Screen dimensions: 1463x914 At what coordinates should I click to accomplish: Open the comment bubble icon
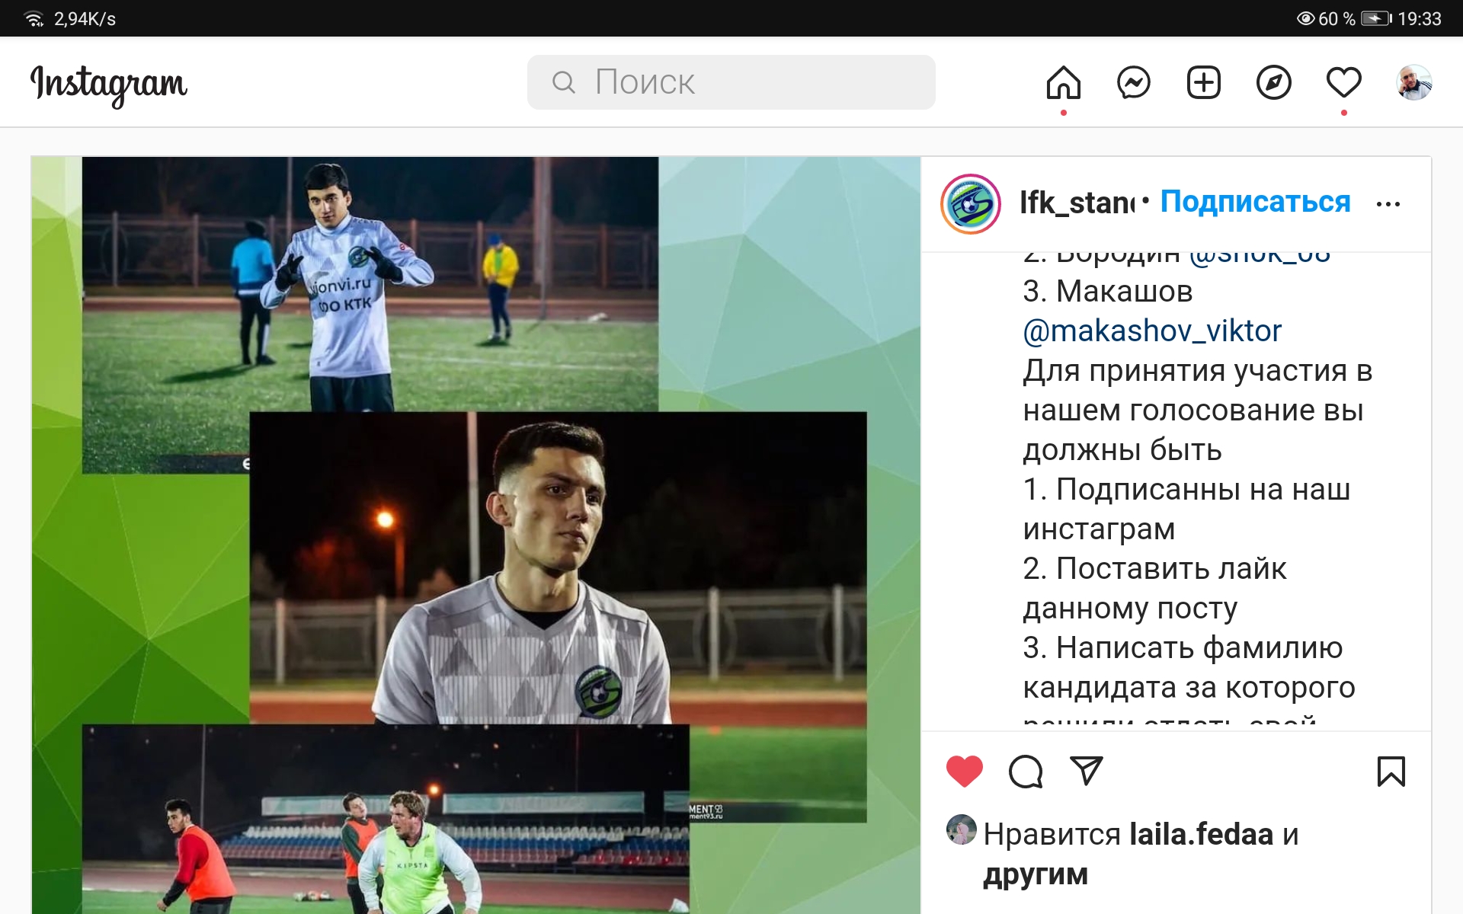click(x=1026, y=772)
